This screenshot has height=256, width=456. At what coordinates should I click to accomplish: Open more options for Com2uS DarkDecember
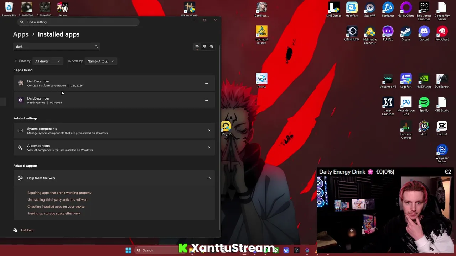click(x=206, y=83)
